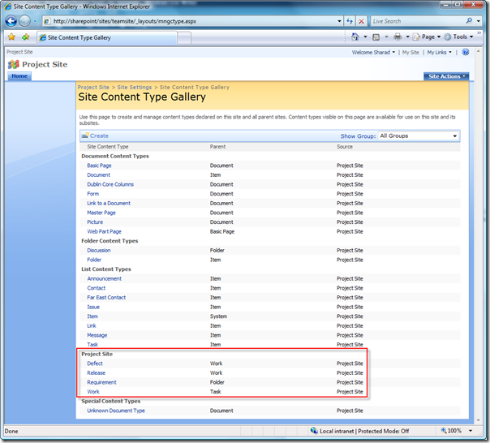Click the Refresh icon beside address bar
This screenshot has height=443, width=490.
tap(350, 21)
